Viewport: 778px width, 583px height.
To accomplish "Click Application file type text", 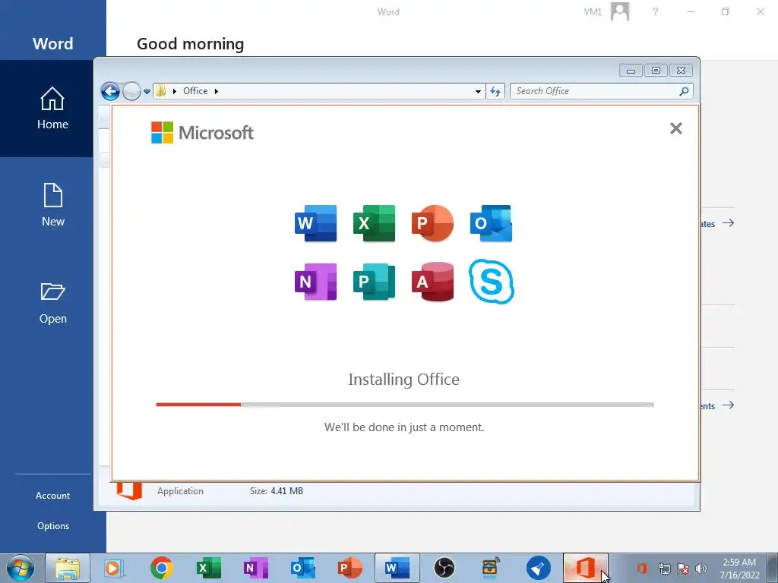I will point(181,491).
